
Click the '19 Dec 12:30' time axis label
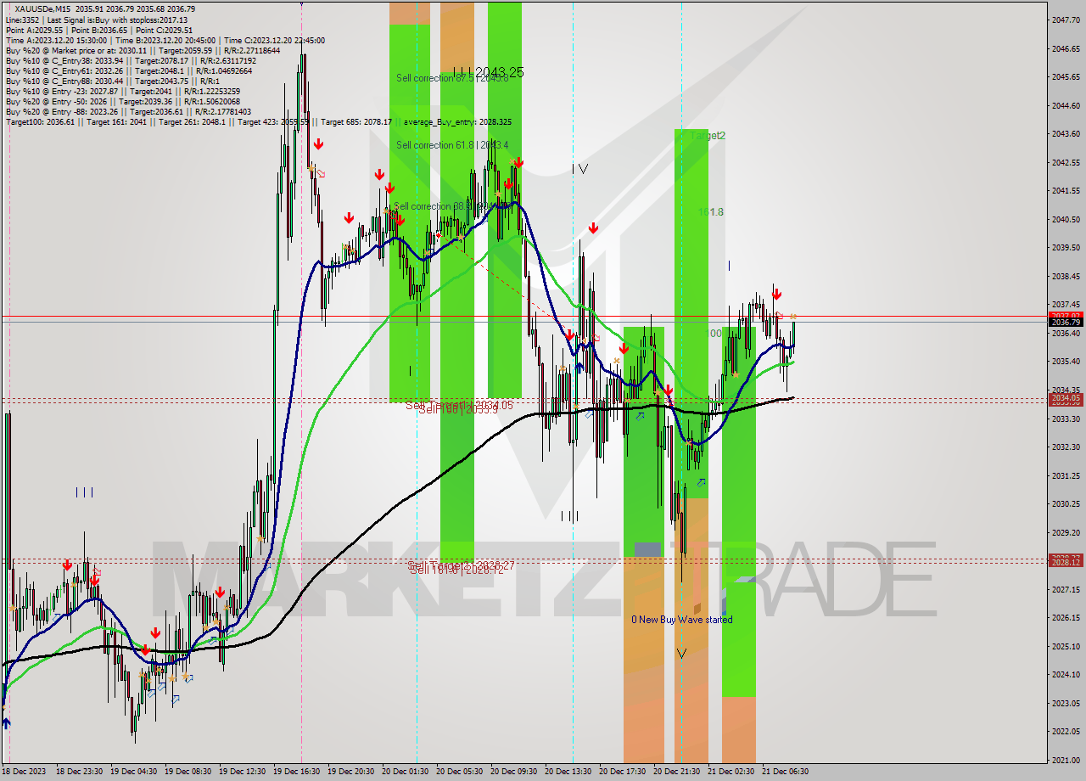[243, 772]
